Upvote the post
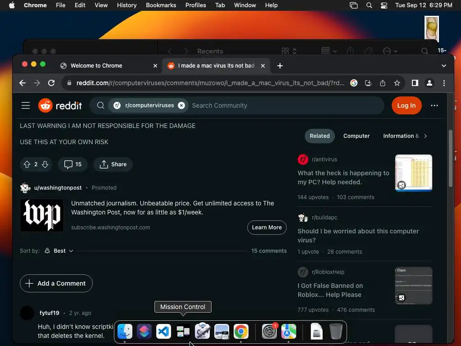 click(x=27, y=164)
